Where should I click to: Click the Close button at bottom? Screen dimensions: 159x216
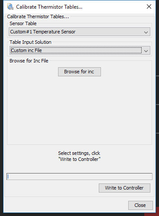click(140, 205)
